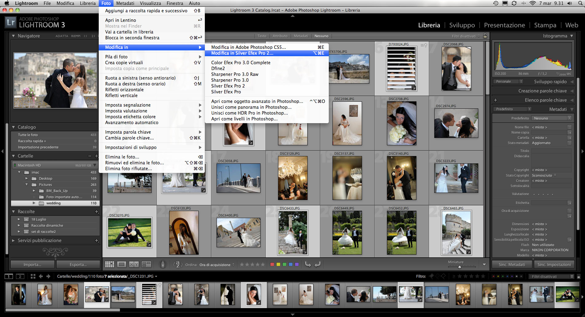Select the Painter spray can tool
Image resolution: width=585 pixels, height=317 pixels.
tap(163, 264)
